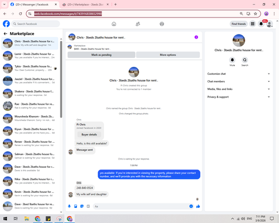Click ENG language indicator
Viewport: 279px width, 223px height.
249,219
